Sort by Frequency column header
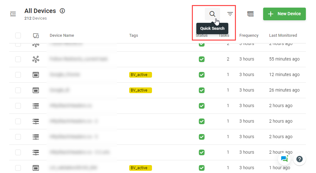The height and width of the screenshot is (173, 316). tap(249, 35)
